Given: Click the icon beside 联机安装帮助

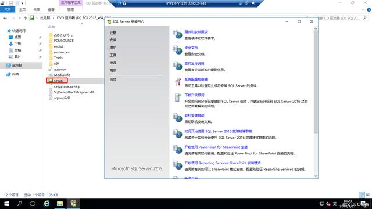Looking at the screenshot, I should click(x=177, y=118).
